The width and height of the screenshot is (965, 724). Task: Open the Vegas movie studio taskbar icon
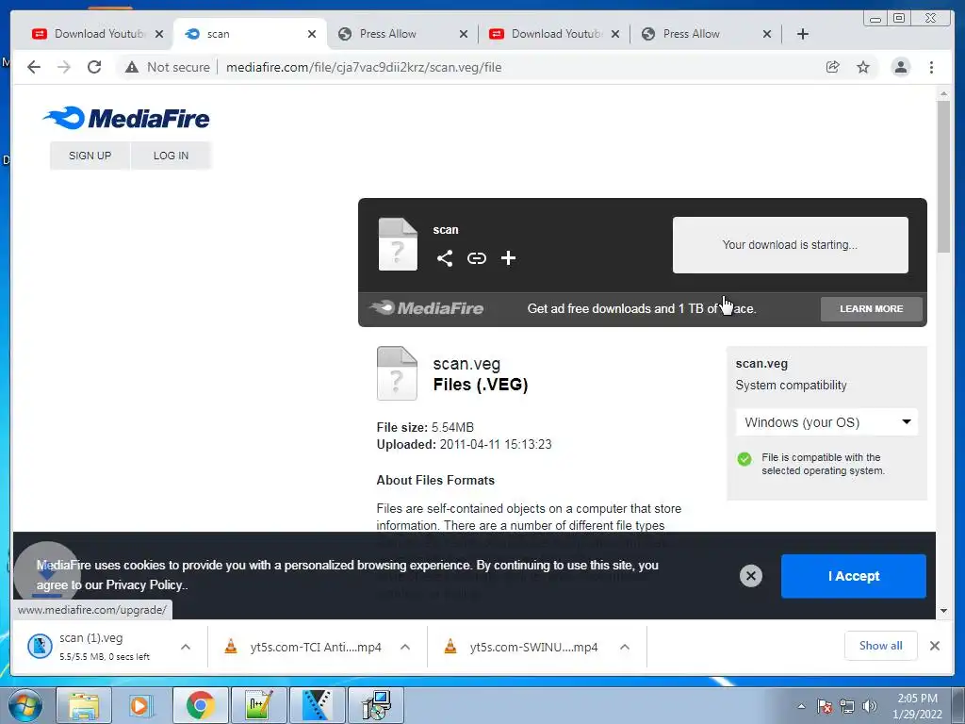(x=318, y=705)
